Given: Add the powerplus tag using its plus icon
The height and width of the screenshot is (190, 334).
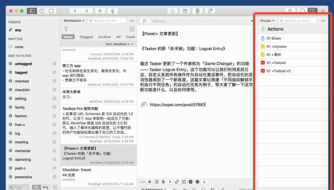Looking at the screenshot, I should click(10, 177).
